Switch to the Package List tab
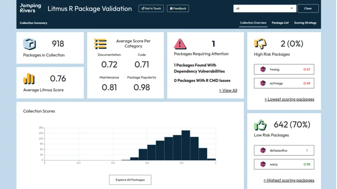The image size is (337, 189). (x=280, y=23)
